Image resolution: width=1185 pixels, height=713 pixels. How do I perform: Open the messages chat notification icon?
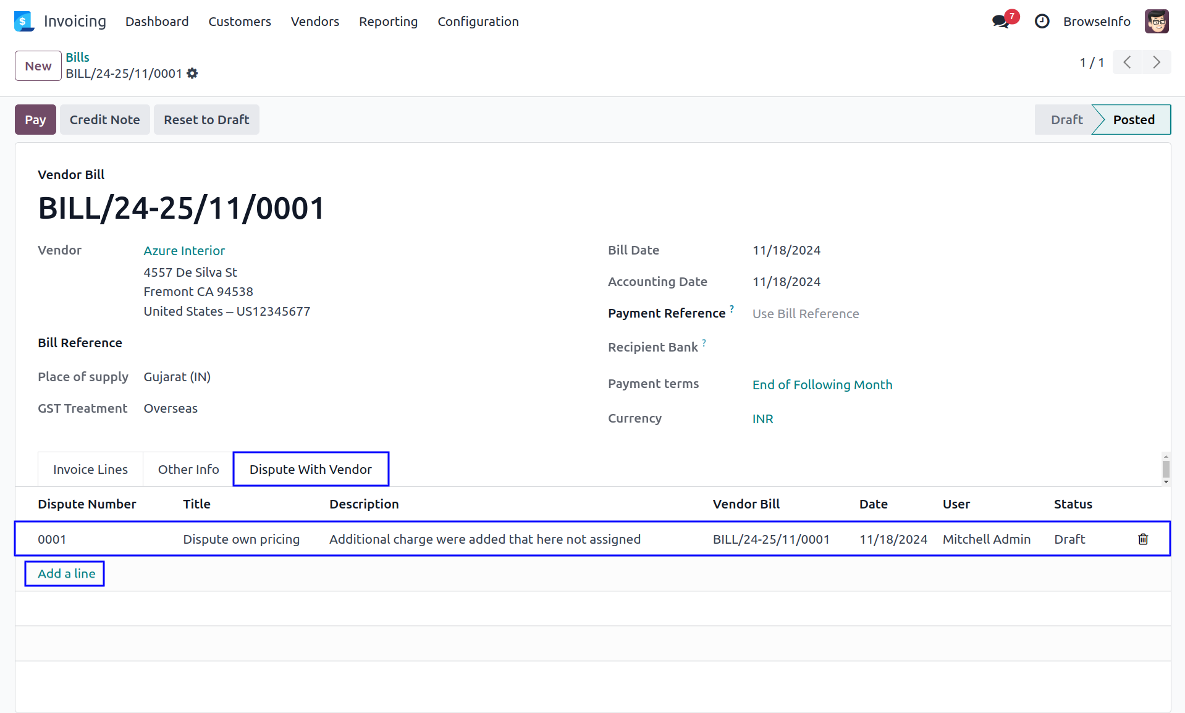[x=1000, y=22]
